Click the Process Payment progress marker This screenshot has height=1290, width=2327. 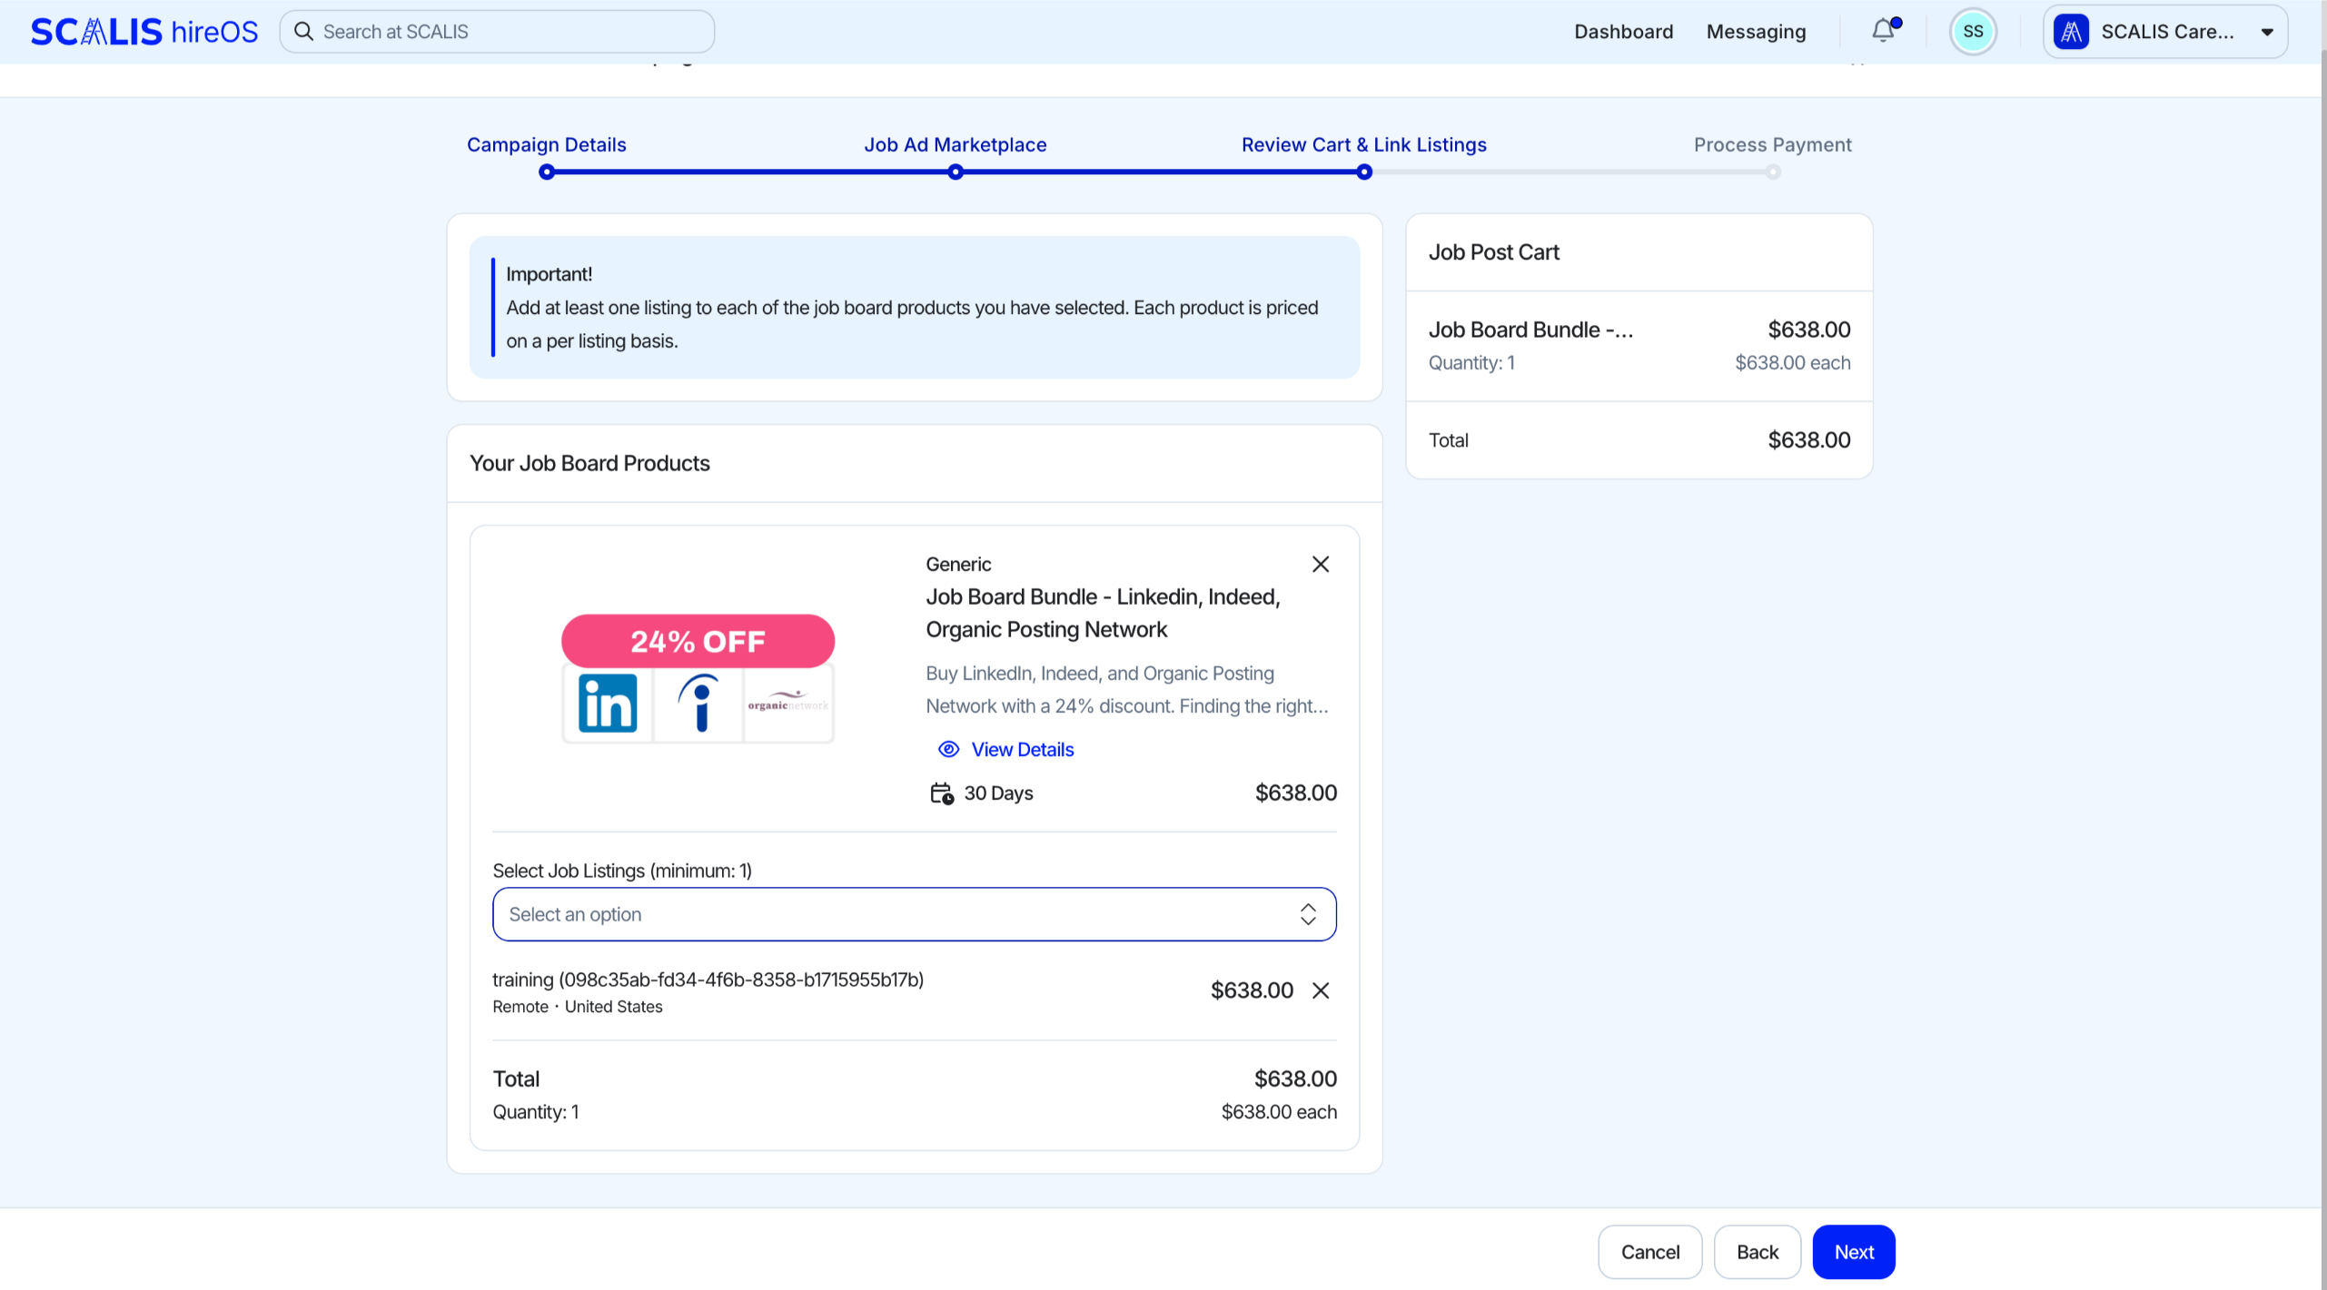[1773, 172]
